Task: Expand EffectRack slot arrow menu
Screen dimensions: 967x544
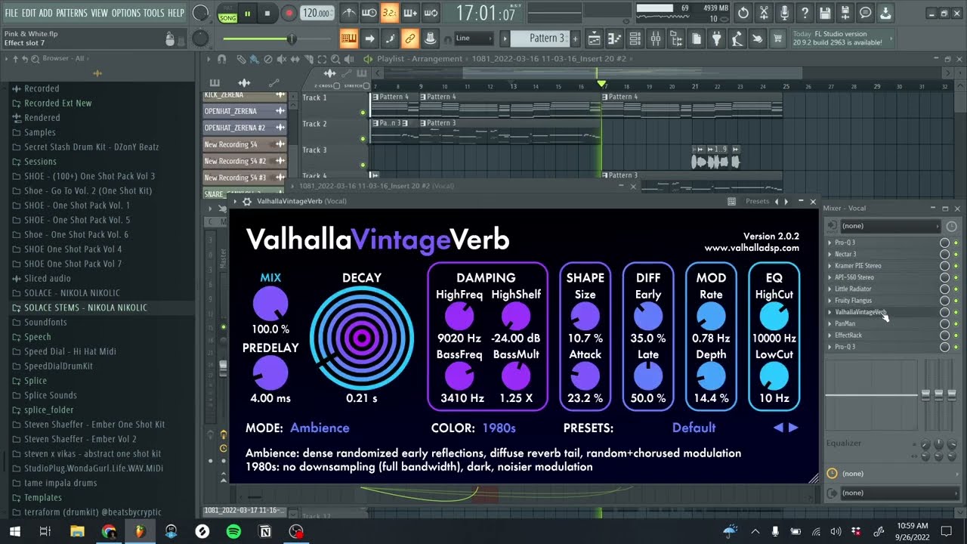Action: click(x=830, y=335)
